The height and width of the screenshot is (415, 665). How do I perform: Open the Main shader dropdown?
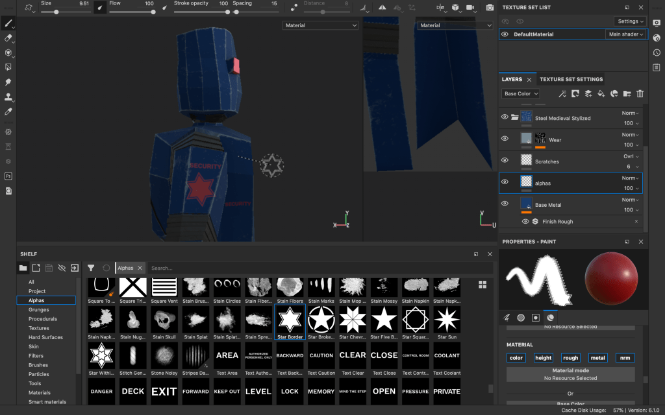point(625,34)
